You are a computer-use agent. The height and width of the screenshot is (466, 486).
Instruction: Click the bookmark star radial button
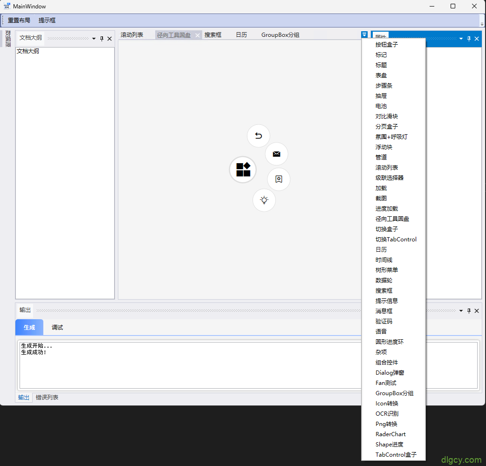pyautogui.click(x=279, y=179)
